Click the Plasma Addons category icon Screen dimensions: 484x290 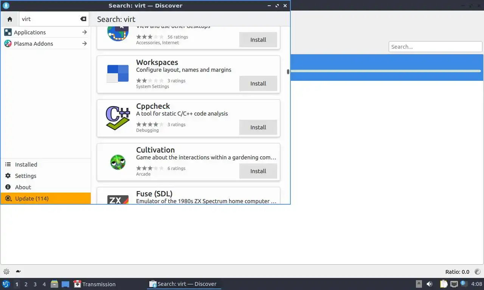(x=8, y=44)
